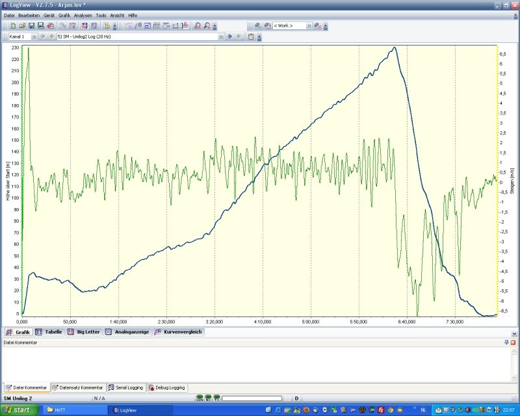Open the Datei menu
This screenshot has width=520, height=416.
pos(9,16)
